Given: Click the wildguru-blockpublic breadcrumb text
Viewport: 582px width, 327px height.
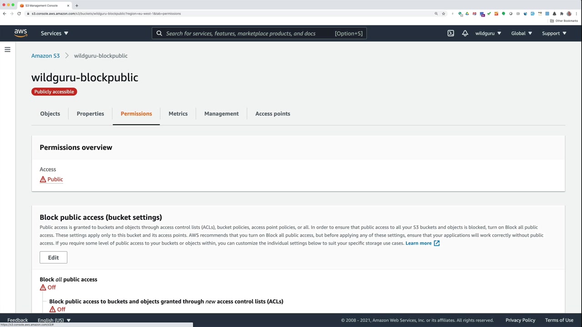Looking at the screenshot, I should tap(100, 55).
